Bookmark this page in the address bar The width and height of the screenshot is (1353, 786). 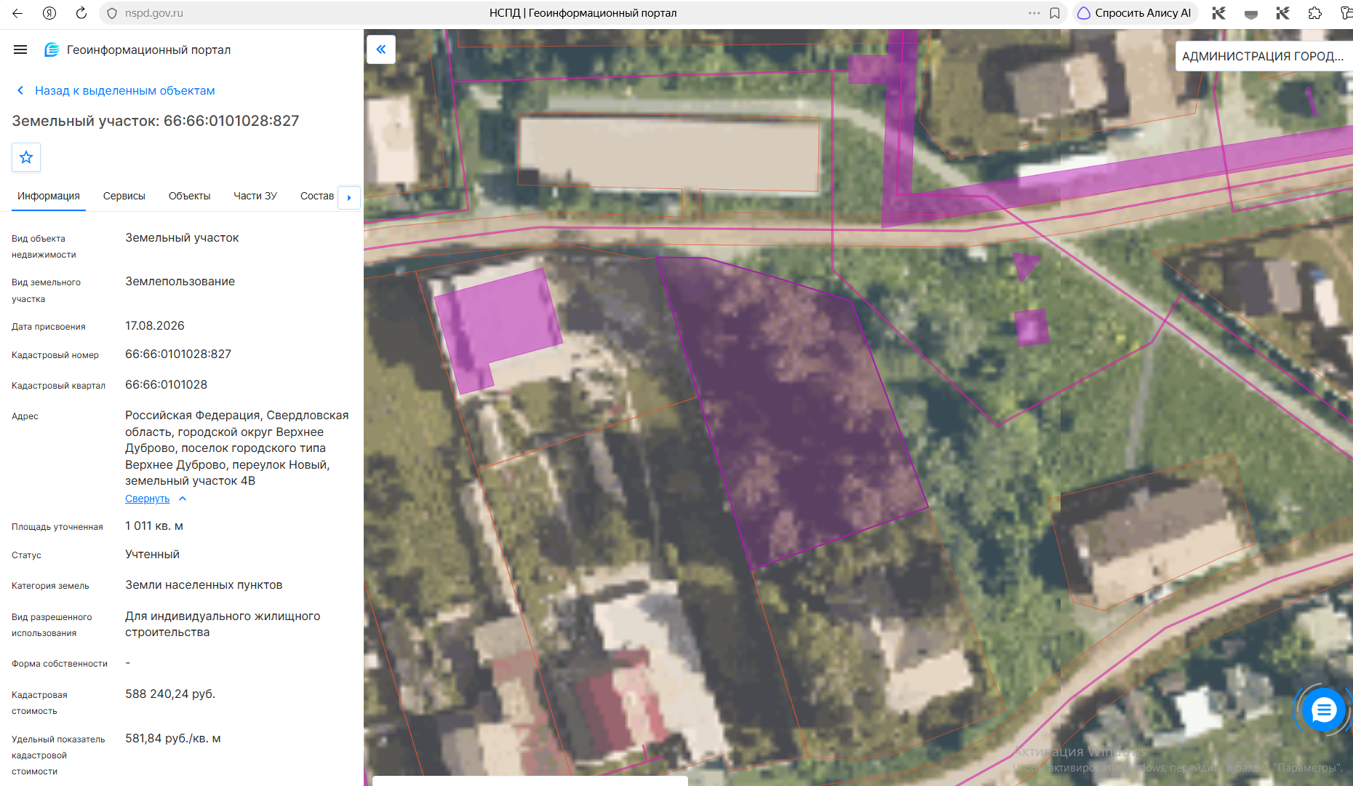[1055, 13]
